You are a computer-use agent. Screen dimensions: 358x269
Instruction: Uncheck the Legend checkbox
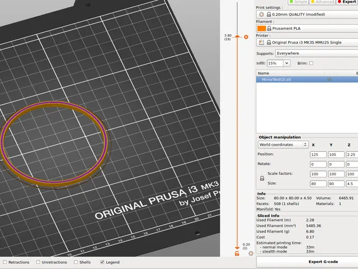102,262
